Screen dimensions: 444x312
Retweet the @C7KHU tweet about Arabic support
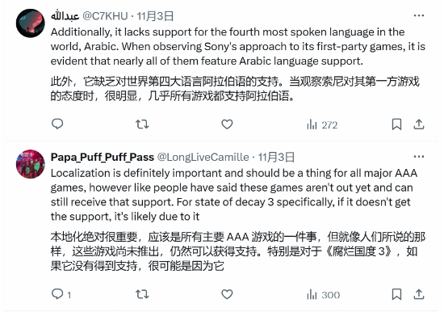142,124
